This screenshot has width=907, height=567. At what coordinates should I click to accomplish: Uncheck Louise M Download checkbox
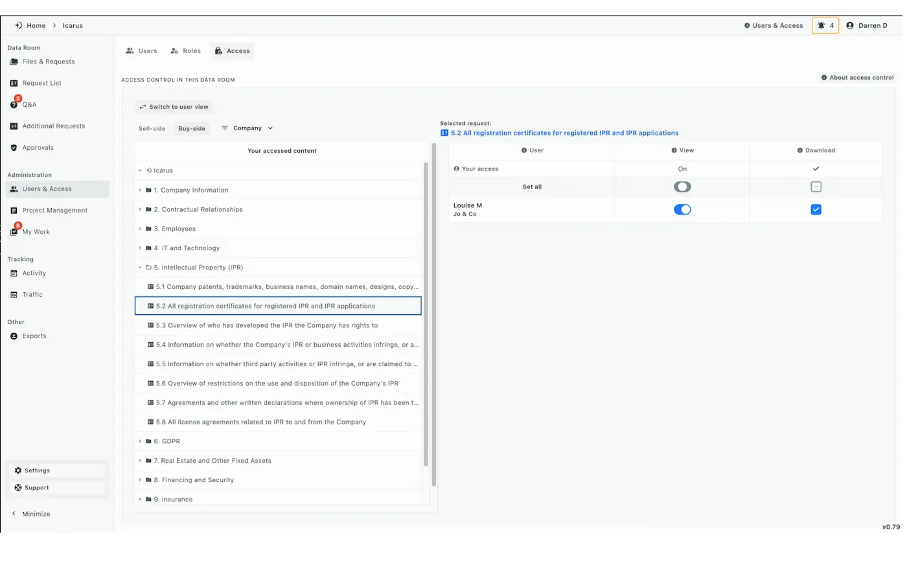point(816,209)
